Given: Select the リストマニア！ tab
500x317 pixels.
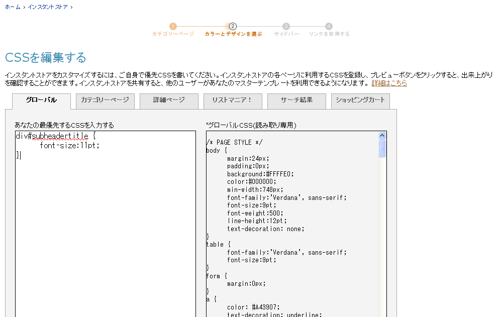Looking at the screenshot, I should [233, 100].
